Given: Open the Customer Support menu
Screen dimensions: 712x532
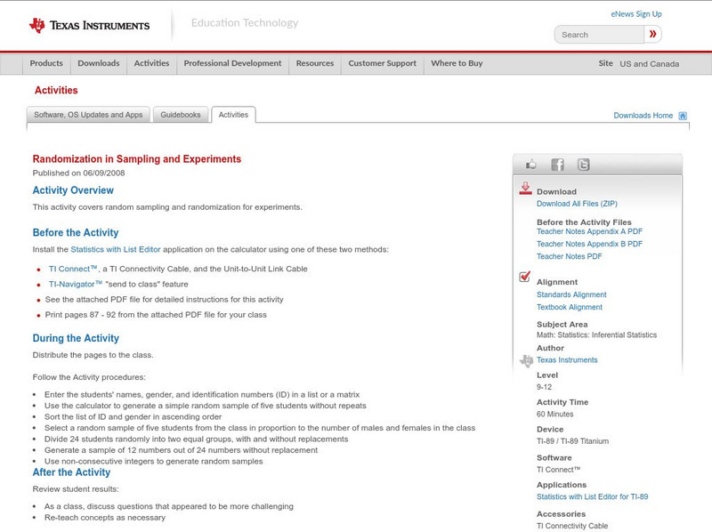Looking at the screenshot, I should click(x=381, y=63).
